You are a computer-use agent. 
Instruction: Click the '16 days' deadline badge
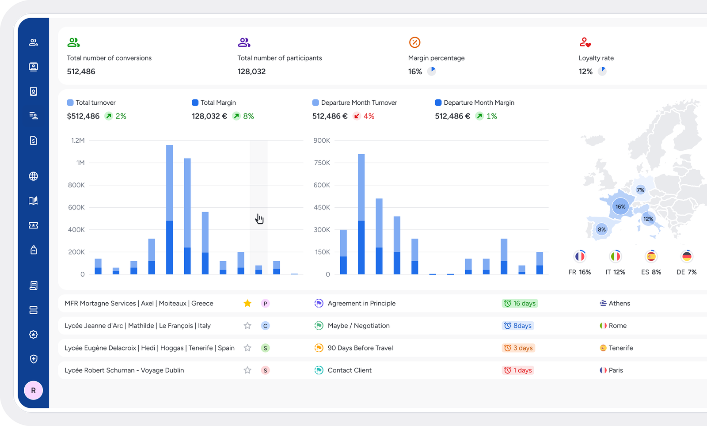(x=520, y=303)
